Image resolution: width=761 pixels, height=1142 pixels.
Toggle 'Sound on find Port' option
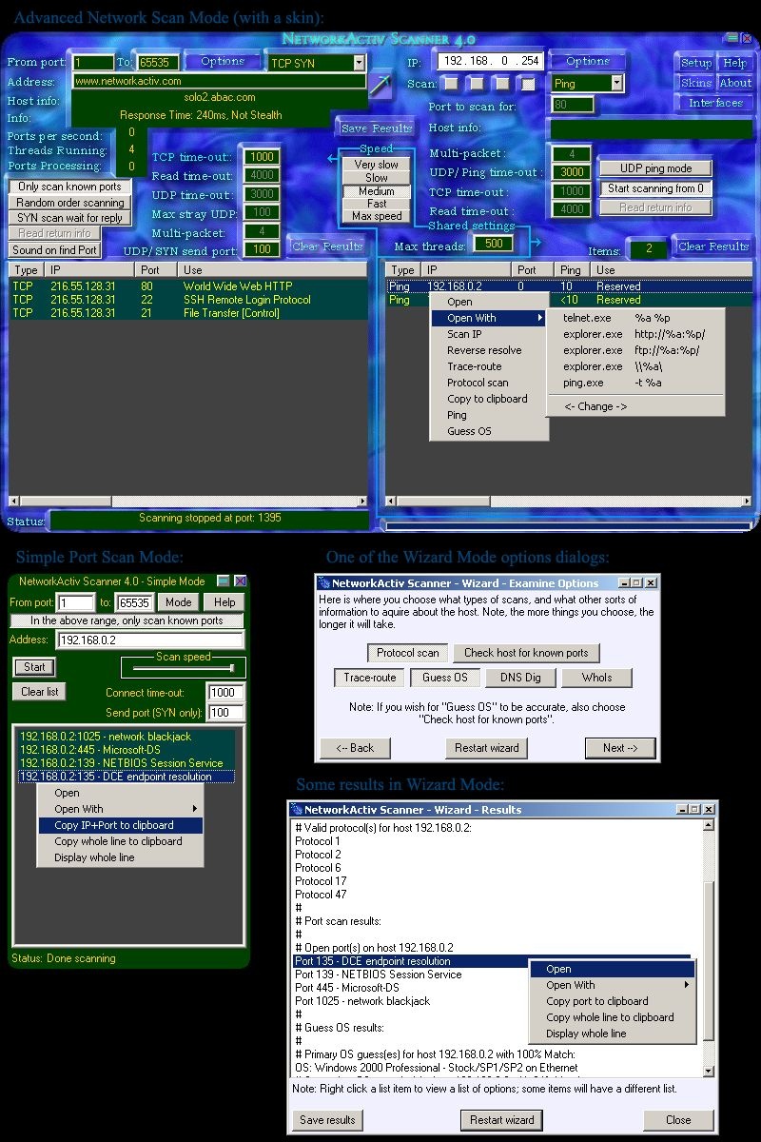point(55,250)
